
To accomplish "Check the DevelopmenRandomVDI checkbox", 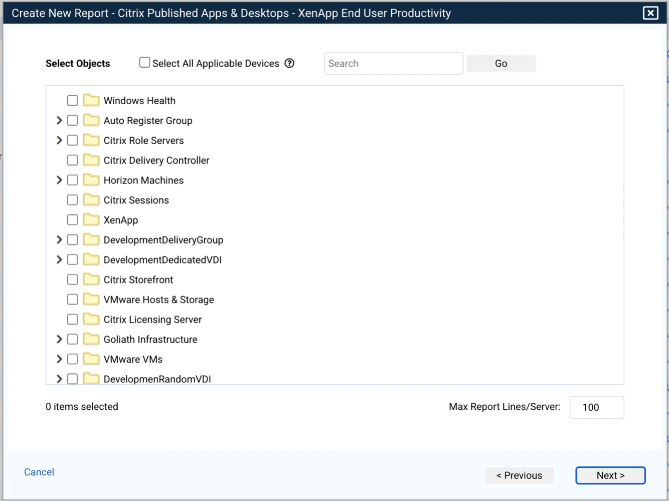I will point(73,379).
